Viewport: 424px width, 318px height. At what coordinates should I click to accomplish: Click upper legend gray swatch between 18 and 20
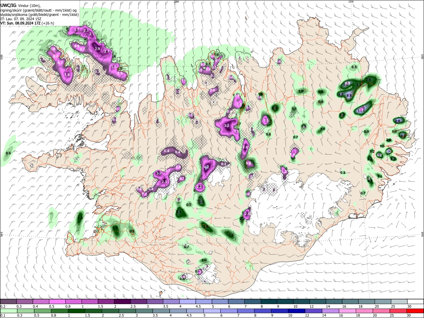[366, 302]
